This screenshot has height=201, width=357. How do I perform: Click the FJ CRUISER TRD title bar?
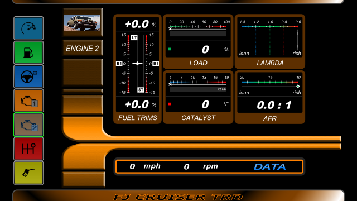coord(178,196)
